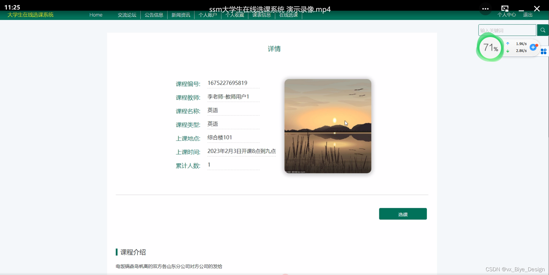Click the blue four-squares apps icon
The height and width of the screenshot is (275, 549).
[x=544, y=51]
